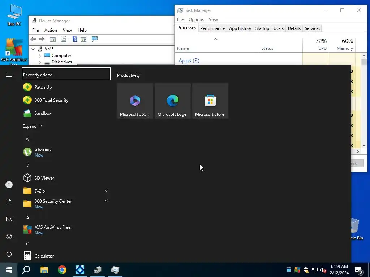This screenshot has height=277, width=370.
Task: Switch to the Services tab in Task Manager
Action: pos(313,28)
